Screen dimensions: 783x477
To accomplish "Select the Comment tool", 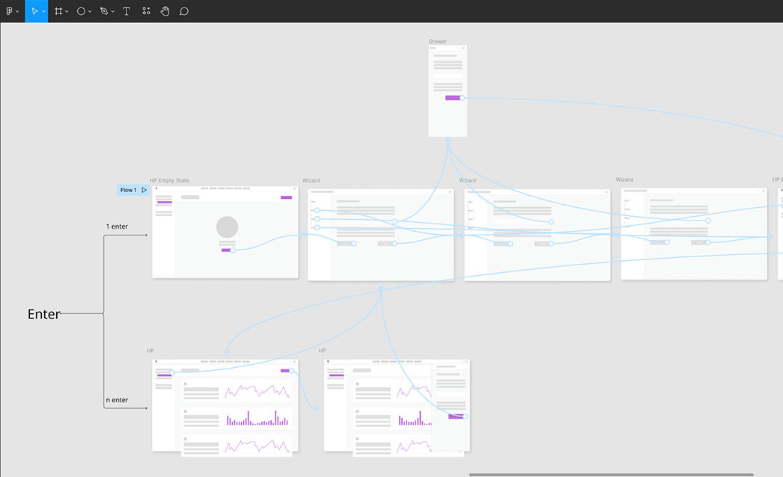I will (x=183, y=11).
